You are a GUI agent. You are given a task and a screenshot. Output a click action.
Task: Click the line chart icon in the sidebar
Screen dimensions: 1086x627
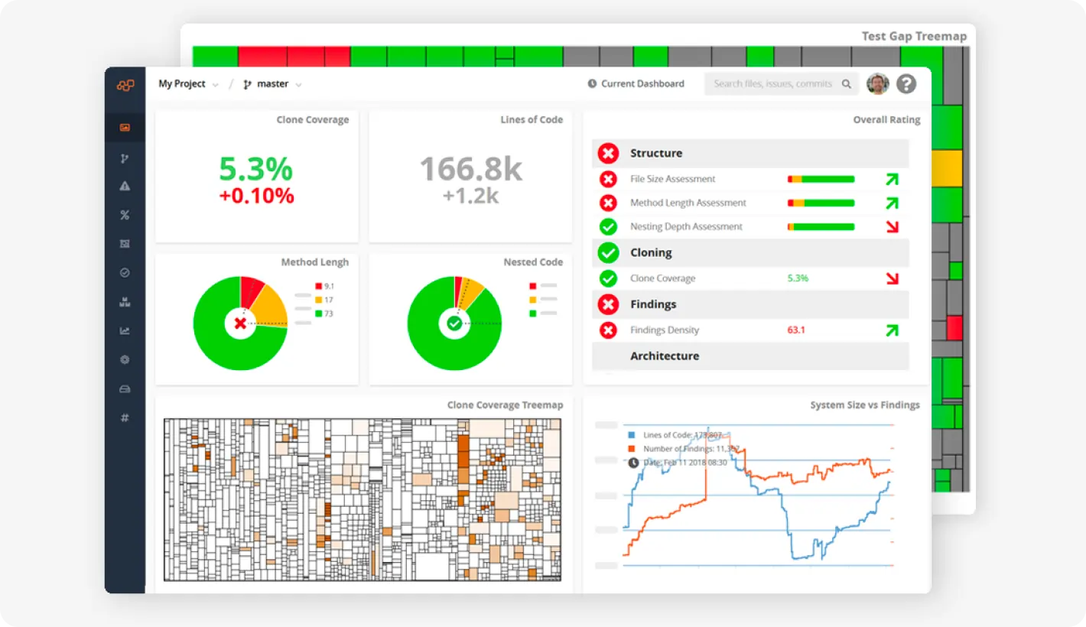[x=125, y=331]
